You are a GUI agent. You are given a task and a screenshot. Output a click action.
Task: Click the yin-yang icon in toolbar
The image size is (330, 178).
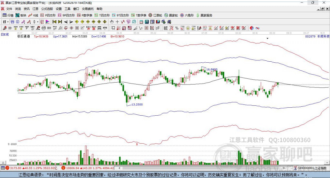pos(252,28)
